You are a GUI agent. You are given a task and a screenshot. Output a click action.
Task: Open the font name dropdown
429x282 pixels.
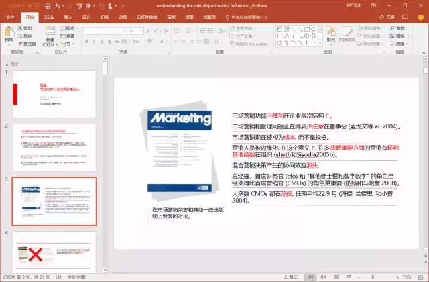124,31
